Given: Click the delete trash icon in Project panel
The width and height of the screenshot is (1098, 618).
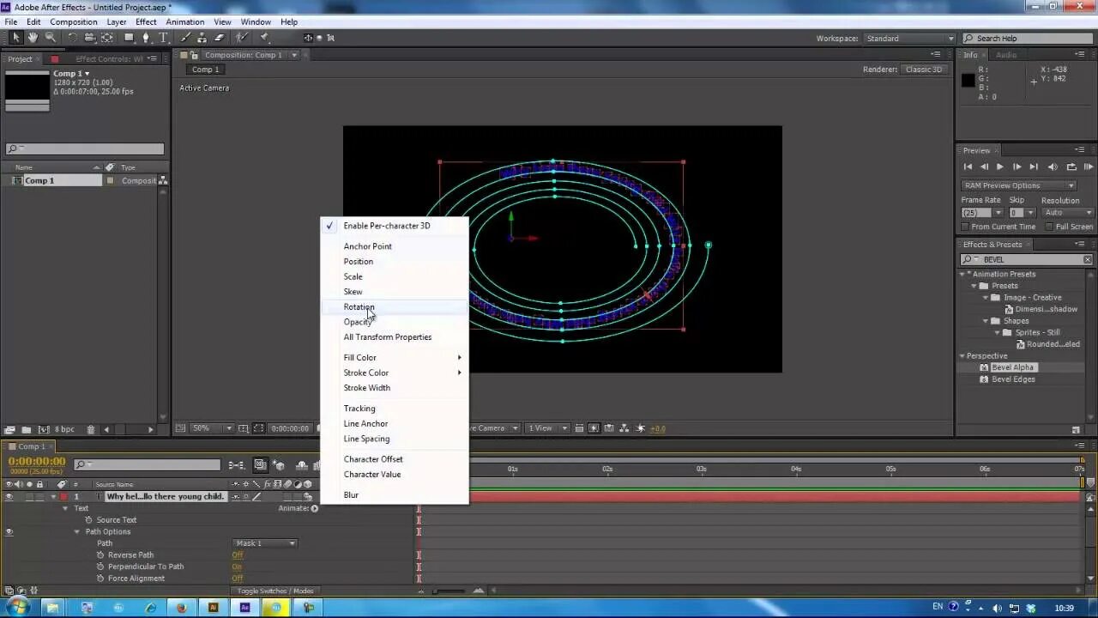Looking at the screenshot, I should tap(91, 429).
